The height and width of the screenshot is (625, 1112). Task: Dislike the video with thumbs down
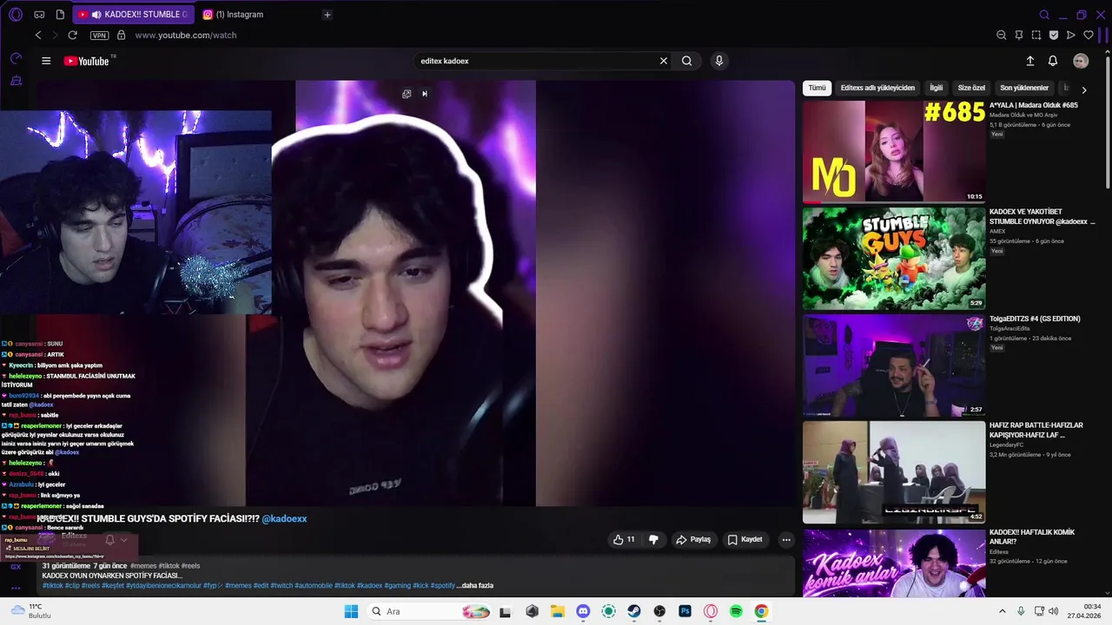point(653,539)
